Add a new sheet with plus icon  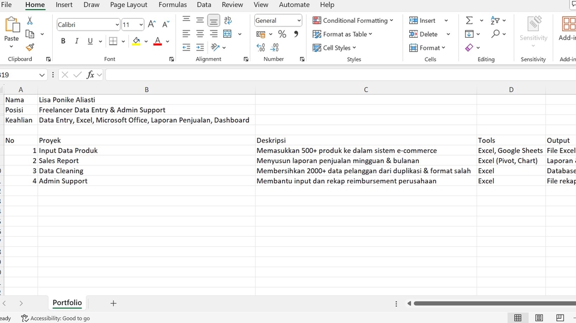[113, 303]
